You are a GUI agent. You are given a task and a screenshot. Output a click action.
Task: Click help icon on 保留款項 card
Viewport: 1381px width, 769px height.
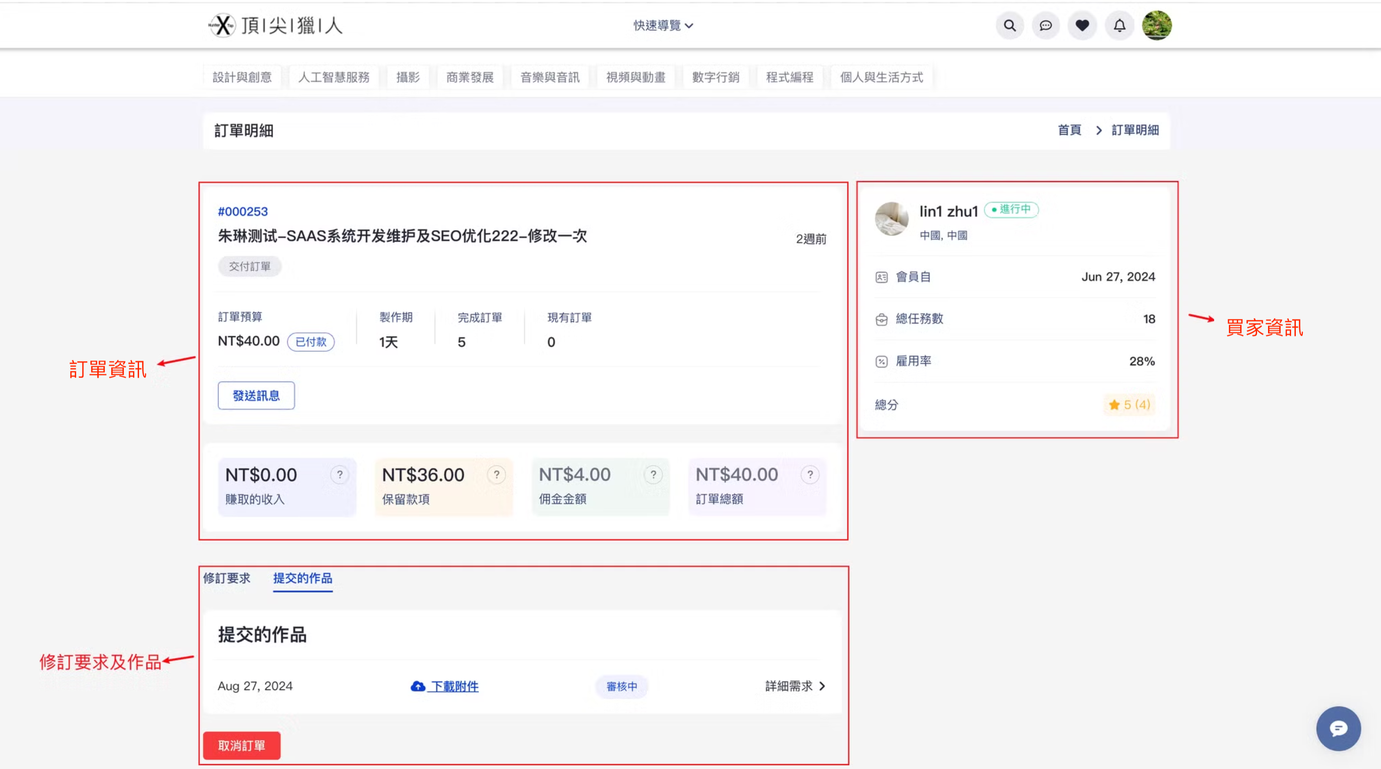496,474
